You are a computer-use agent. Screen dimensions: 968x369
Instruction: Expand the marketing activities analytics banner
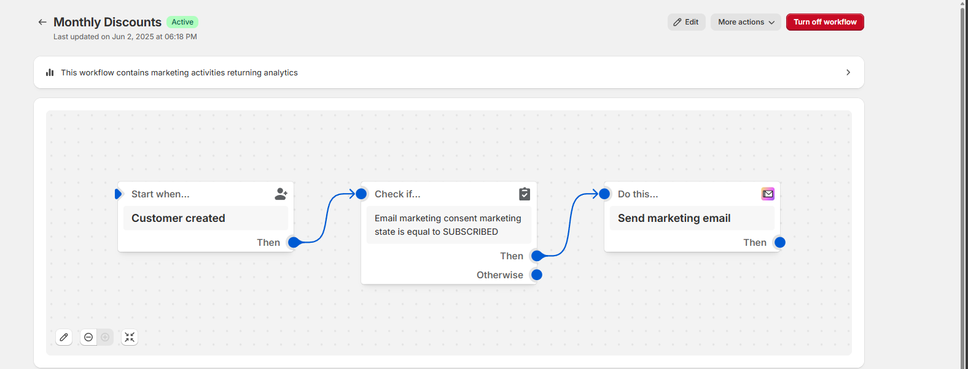click(848, 72)
